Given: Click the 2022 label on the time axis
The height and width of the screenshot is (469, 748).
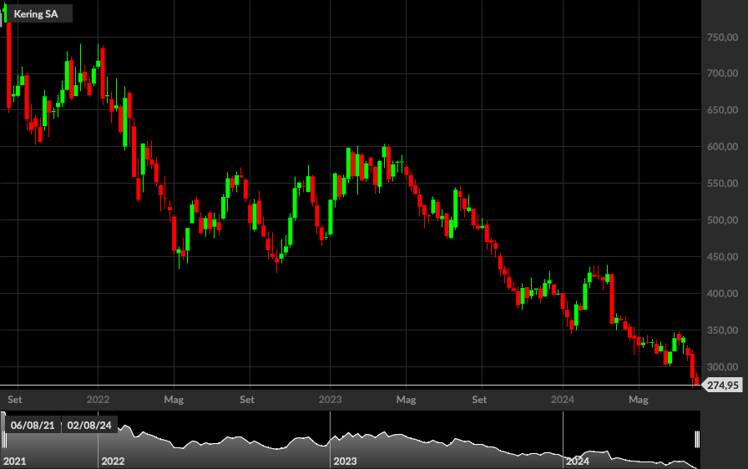Looking at the screenshot, I should [x=98, y=400].
